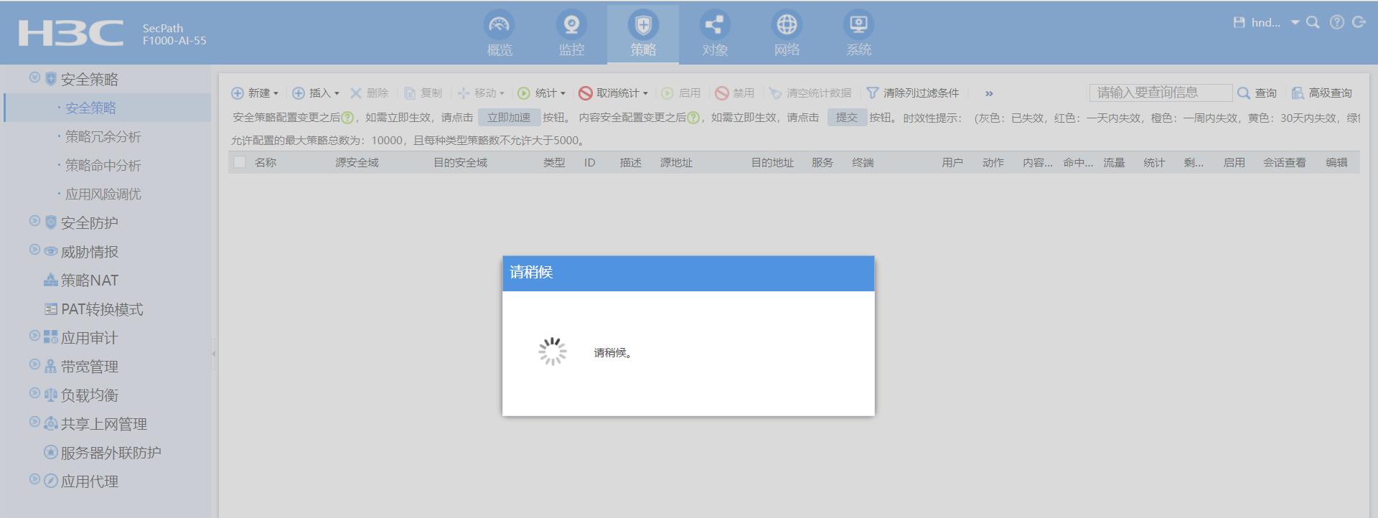Screen dimensions: 1378x518
Task: Show more toolbar items via » chevron
Action: click(989, 94)
